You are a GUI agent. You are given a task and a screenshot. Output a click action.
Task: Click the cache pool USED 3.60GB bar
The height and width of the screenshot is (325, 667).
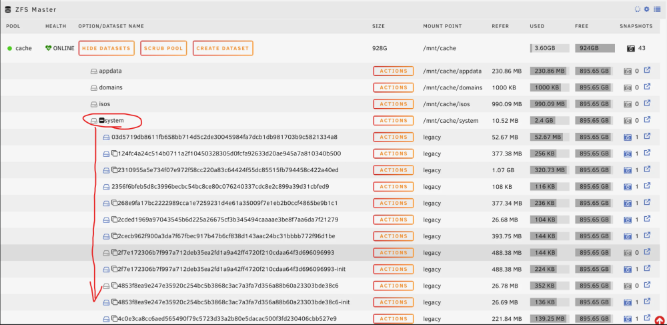pyautogui.click(x=550, y=48)
